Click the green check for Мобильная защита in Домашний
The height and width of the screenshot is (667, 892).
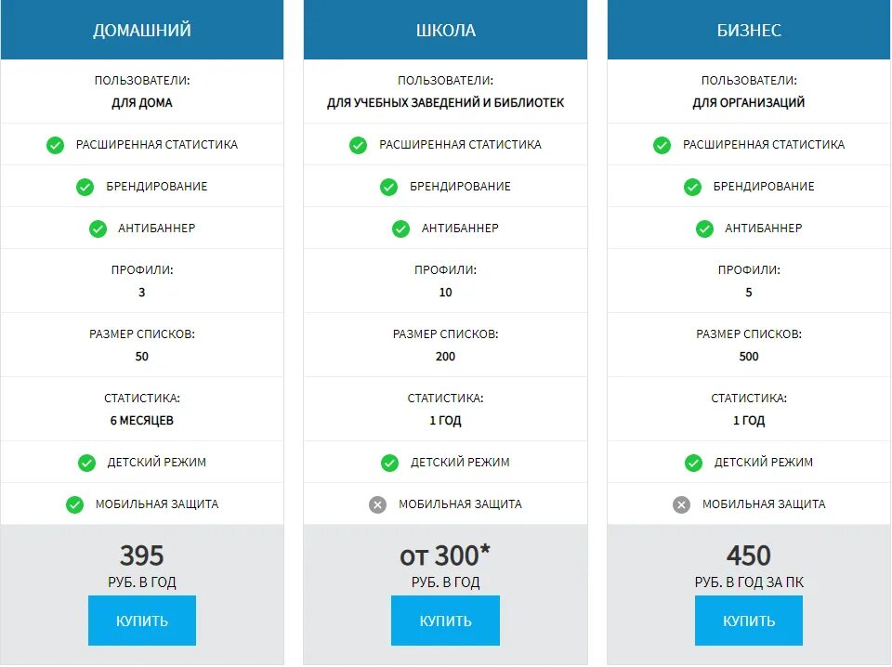click(74, 505)
